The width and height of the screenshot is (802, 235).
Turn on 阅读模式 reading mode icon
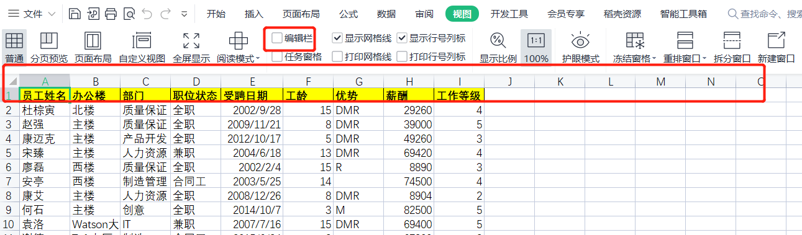click(238, 42)
